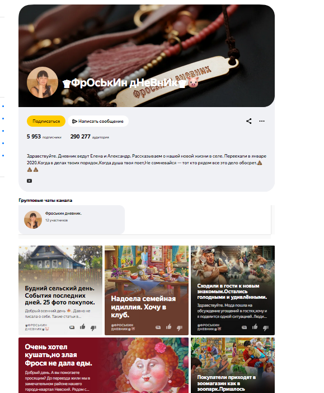Open comments on 'Надоела семейная идиллия' card

(x=158, y=327)
